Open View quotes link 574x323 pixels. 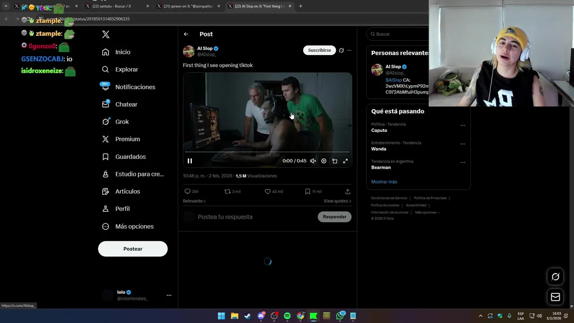pyautogui.click(x=337, y=201)
